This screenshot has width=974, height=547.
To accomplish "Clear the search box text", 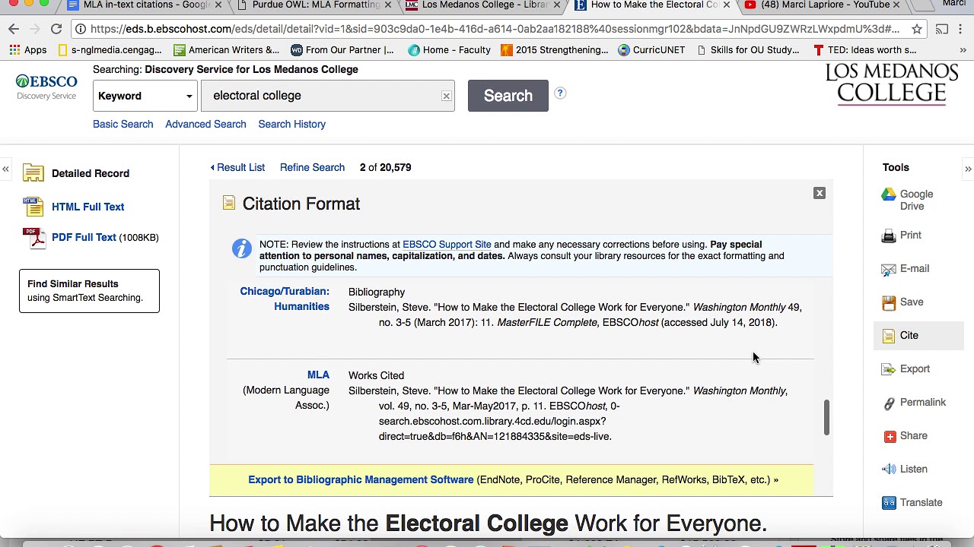I will pos(446,96).
